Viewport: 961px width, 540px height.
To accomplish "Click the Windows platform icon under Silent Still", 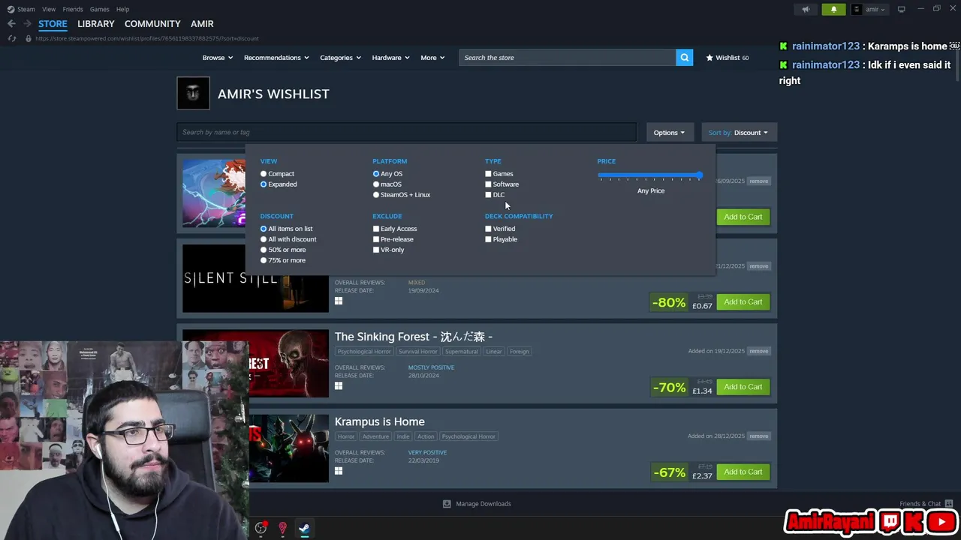I will (339, 301).
